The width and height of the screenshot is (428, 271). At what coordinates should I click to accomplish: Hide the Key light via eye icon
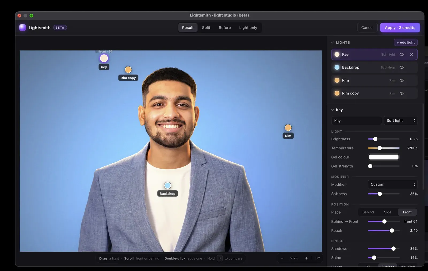coord(402,54)
